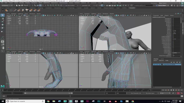
Task: Click the Windows Start button
Action: [3, 101]
